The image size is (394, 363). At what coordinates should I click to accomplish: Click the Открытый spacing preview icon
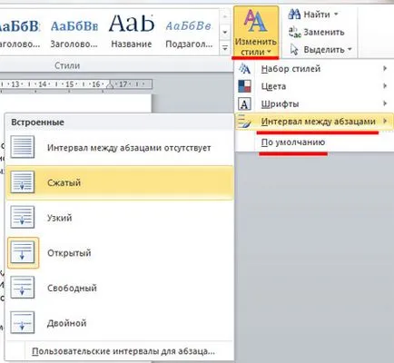(x=23, y=253)
